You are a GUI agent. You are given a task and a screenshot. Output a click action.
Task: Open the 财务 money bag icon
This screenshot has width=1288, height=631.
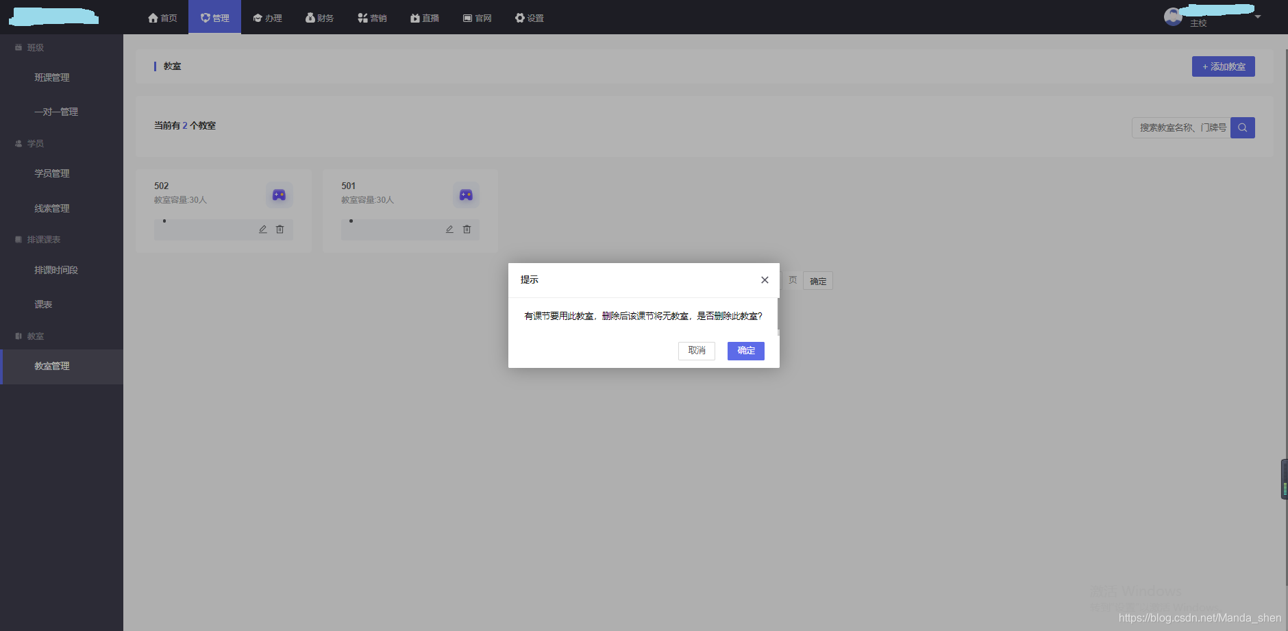(309, 17)
